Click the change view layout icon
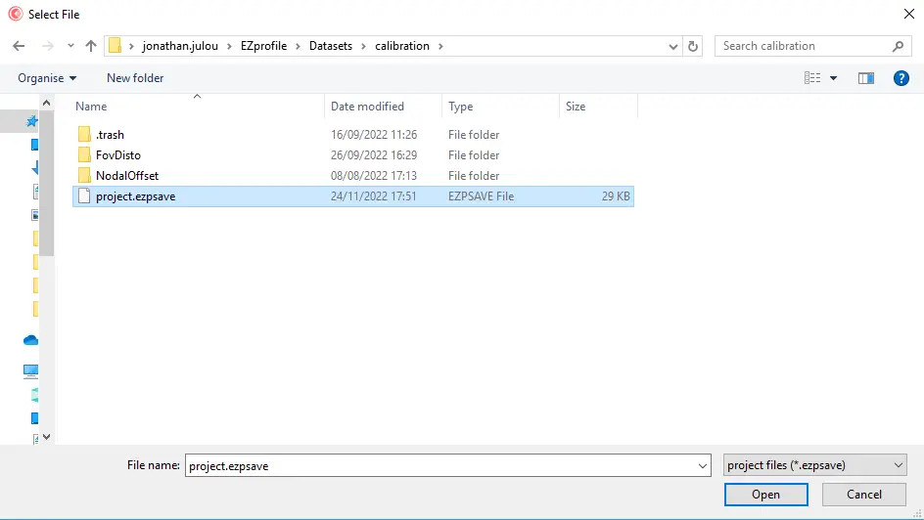The width and height of the screenshot is (924, 520). pyautogui.click(x=812, y=78)
